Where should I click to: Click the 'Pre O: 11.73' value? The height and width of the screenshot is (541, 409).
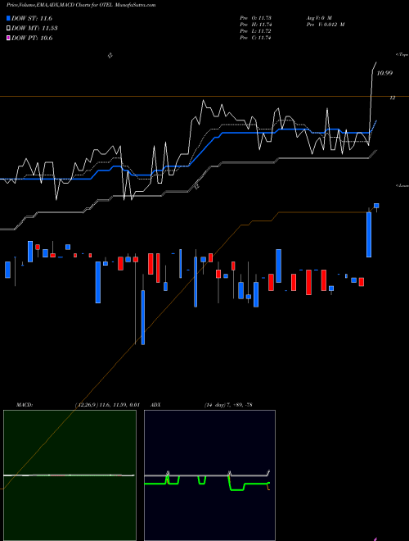(255, 18)
